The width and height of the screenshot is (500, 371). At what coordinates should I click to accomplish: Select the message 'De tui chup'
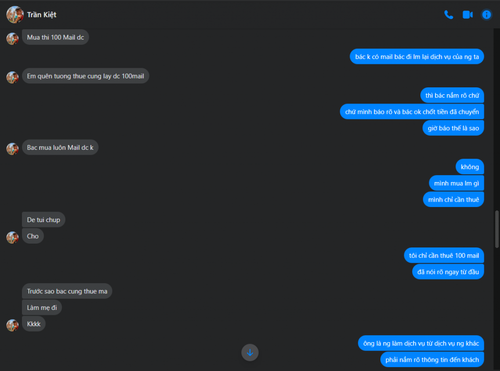pyautogui.click(x=43, y=220)
